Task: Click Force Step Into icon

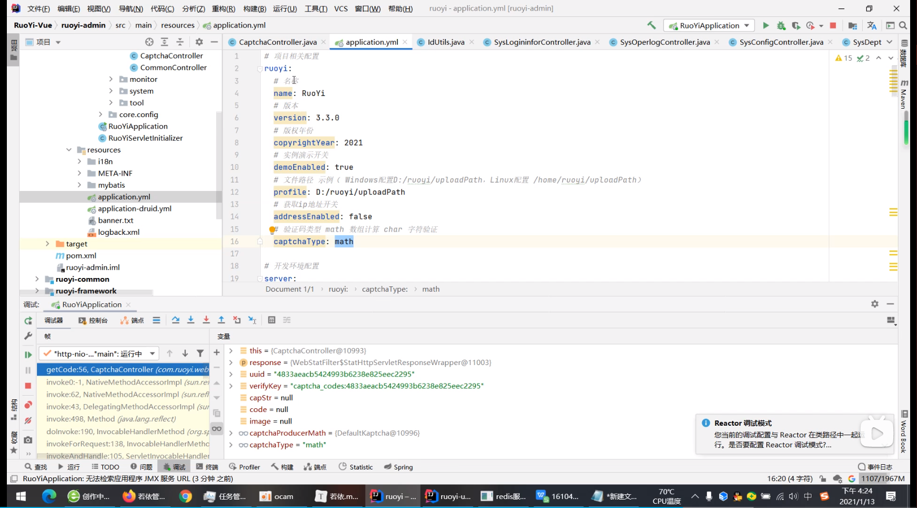Action: [x=206, y=320]
